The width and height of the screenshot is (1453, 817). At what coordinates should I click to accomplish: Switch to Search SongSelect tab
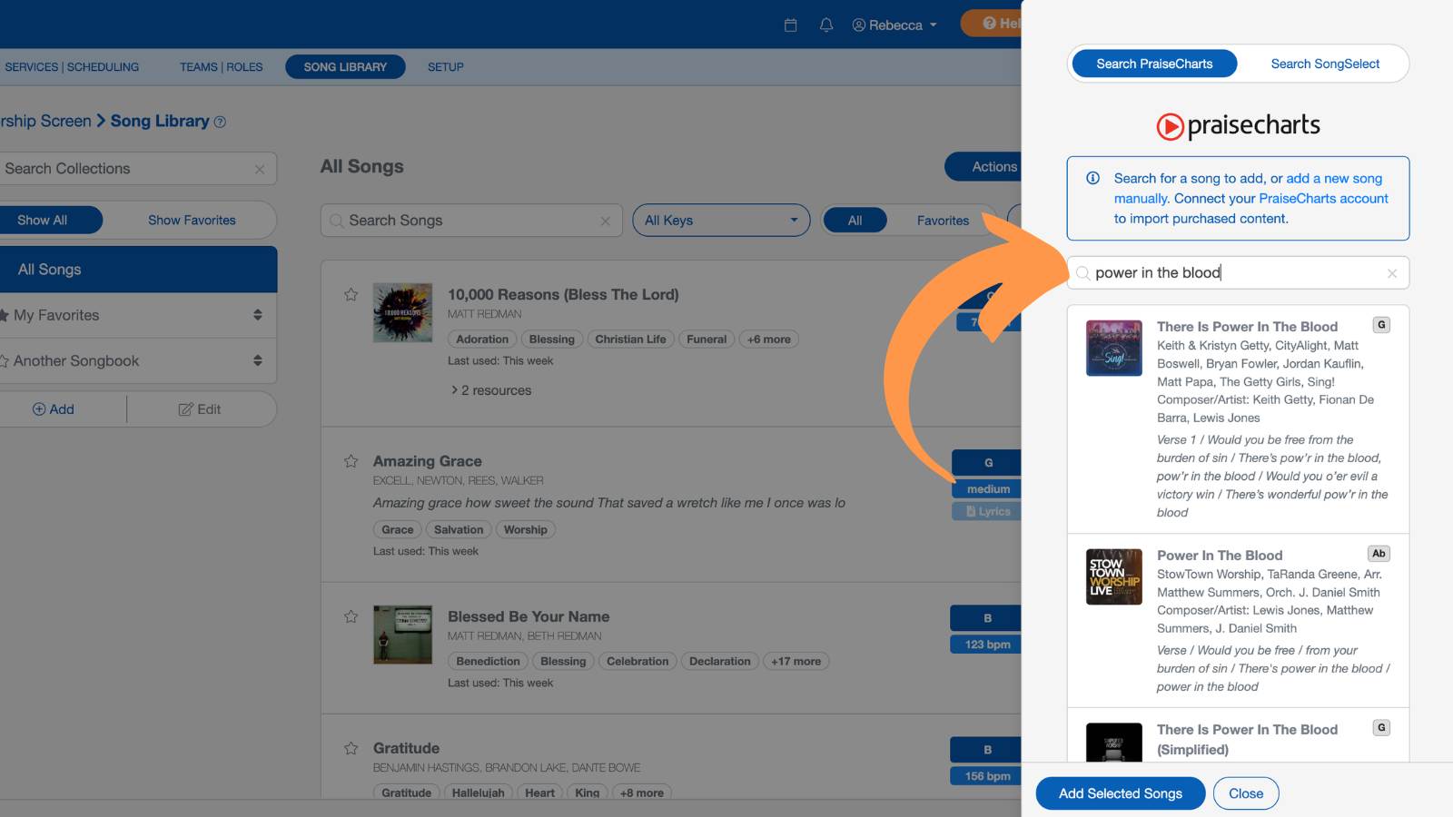tap(1325, 64)
